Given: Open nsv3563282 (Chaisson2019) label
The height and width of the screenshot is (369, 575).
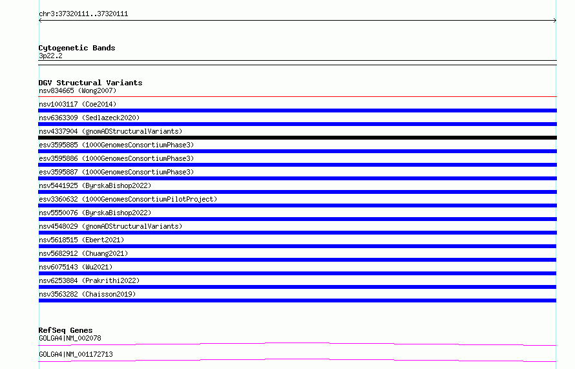Looking at the screenshot, I should pyautogui.click(x=87, y=294).
